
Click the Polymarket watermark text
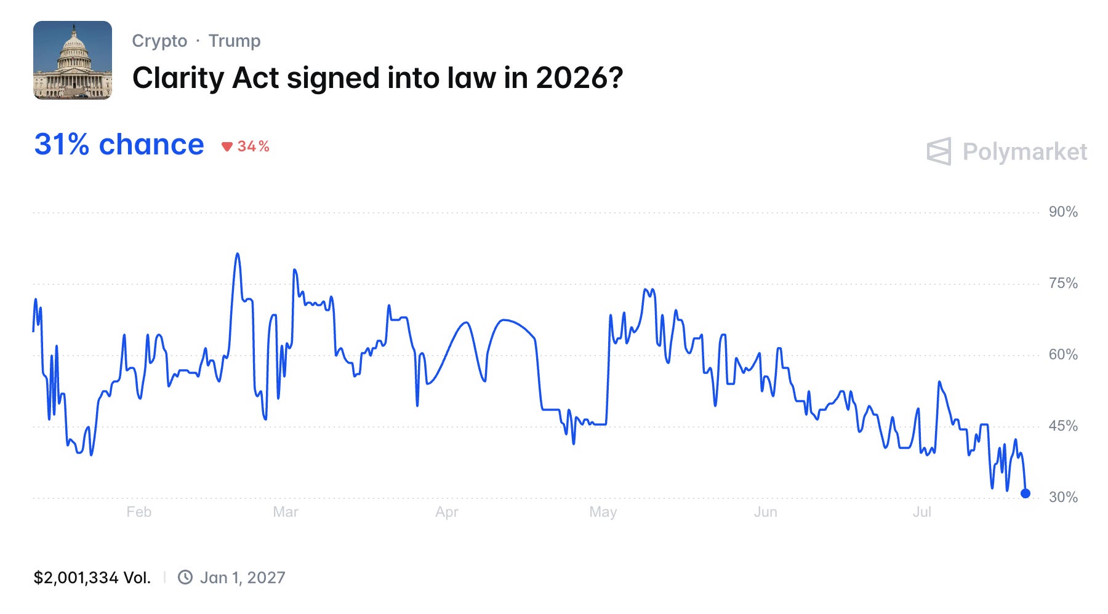1025,152
